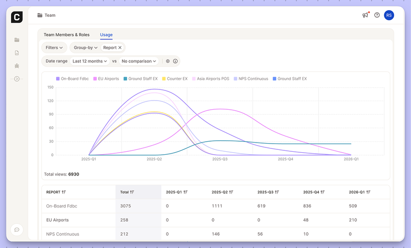This screenshot has width=411, height=248.
Task: Expand the sidebar with the arrow icon
Action: pos(17,79)
